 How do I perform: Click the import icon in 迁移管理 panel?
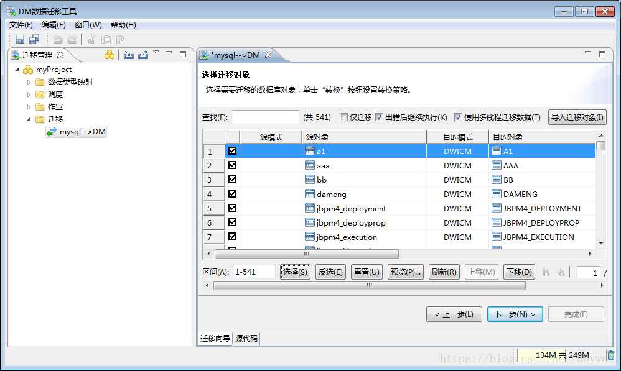click(x=128, y=55)
